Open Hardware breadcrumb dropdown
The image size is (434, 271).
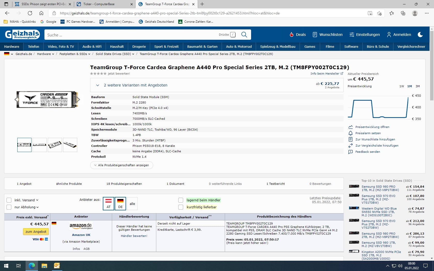pos(45,54)
